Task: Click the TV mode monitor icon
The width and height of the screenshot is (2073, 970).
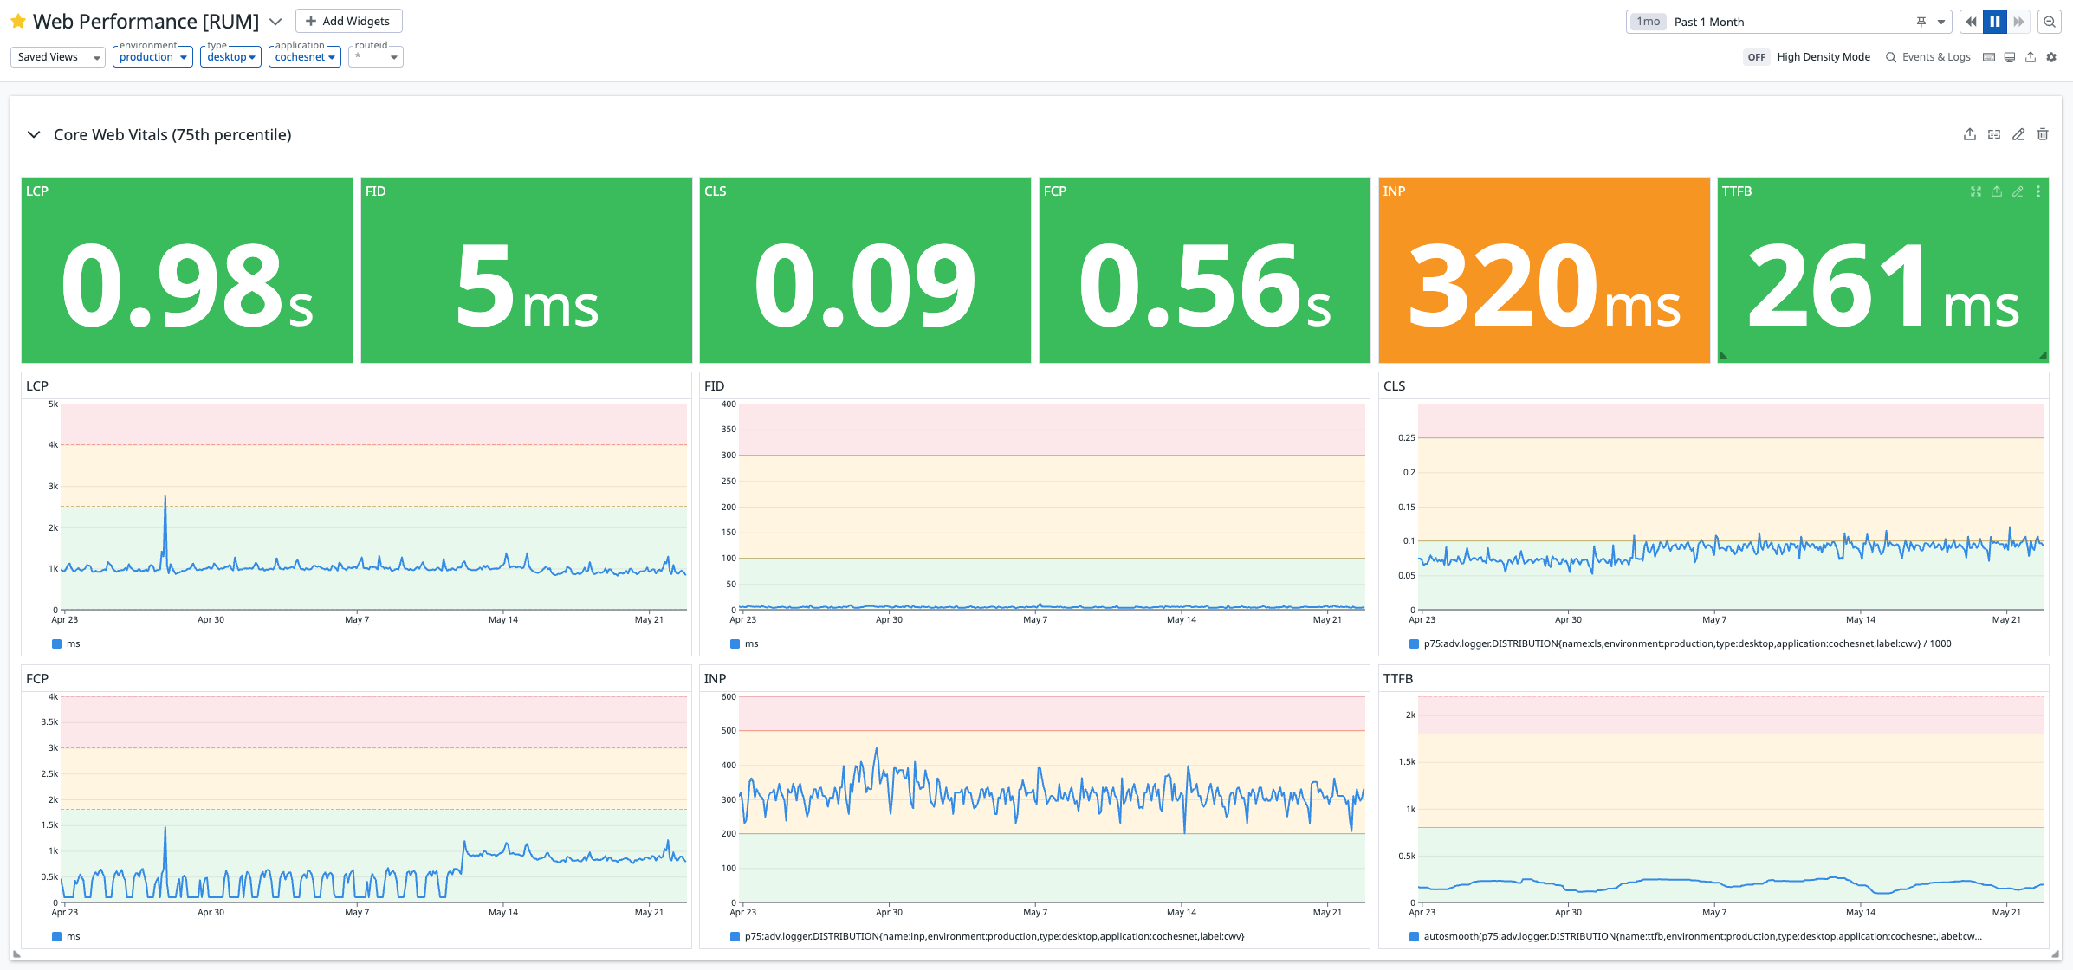Action: click(x=2010, y=57)
